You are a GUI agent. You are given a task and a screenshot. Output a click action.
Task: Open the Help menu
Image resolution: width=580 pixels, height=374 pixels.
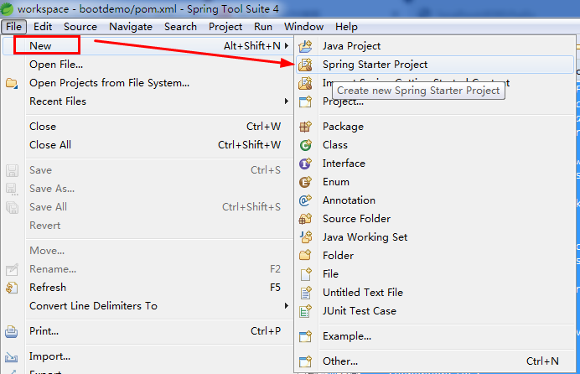click(347, 27)
